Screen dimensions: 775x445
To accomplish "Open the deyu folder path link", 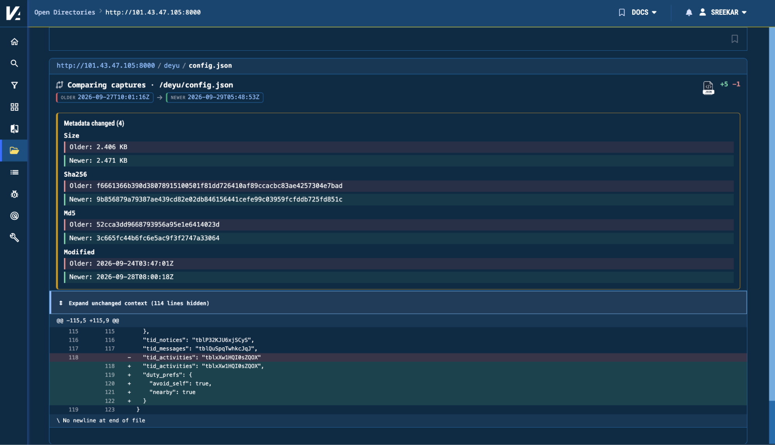I will [x=172, y=66].
